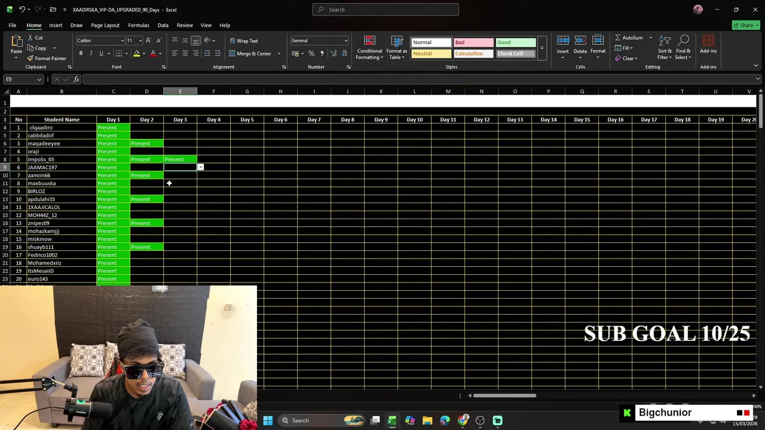
Task: Click the Middle Align icon
Action: [185, 41]
